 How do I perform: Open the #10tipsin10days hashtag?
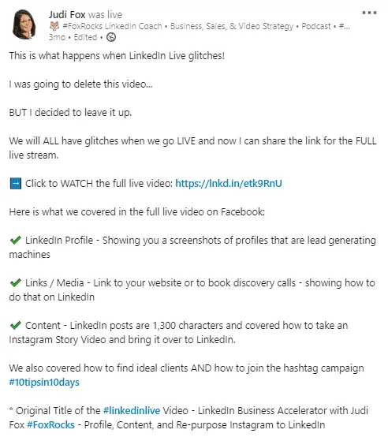click(x=44, y=382)
